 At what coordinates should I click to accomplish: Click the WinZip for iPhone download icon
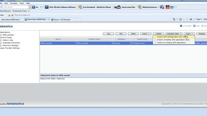tap(80, 7)
